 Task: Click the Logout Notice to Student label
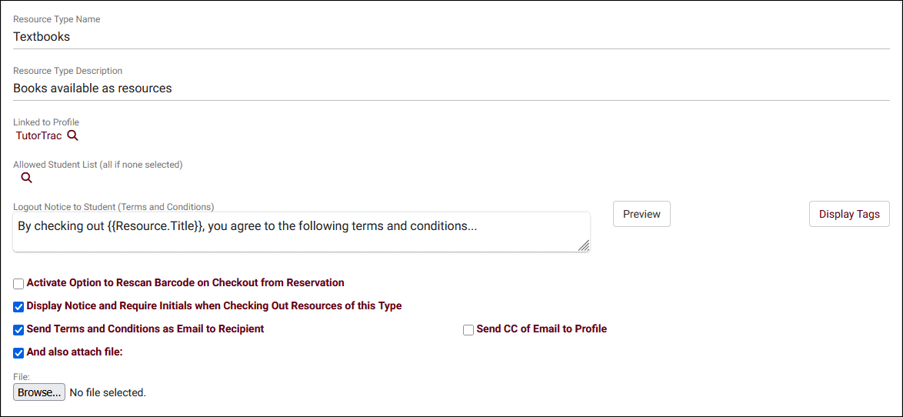[114, 206]
